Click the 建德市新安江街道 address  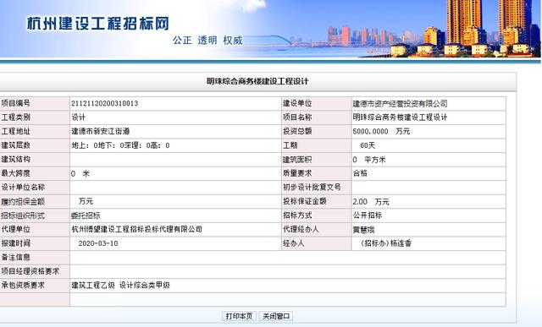(x=101, y=132)
